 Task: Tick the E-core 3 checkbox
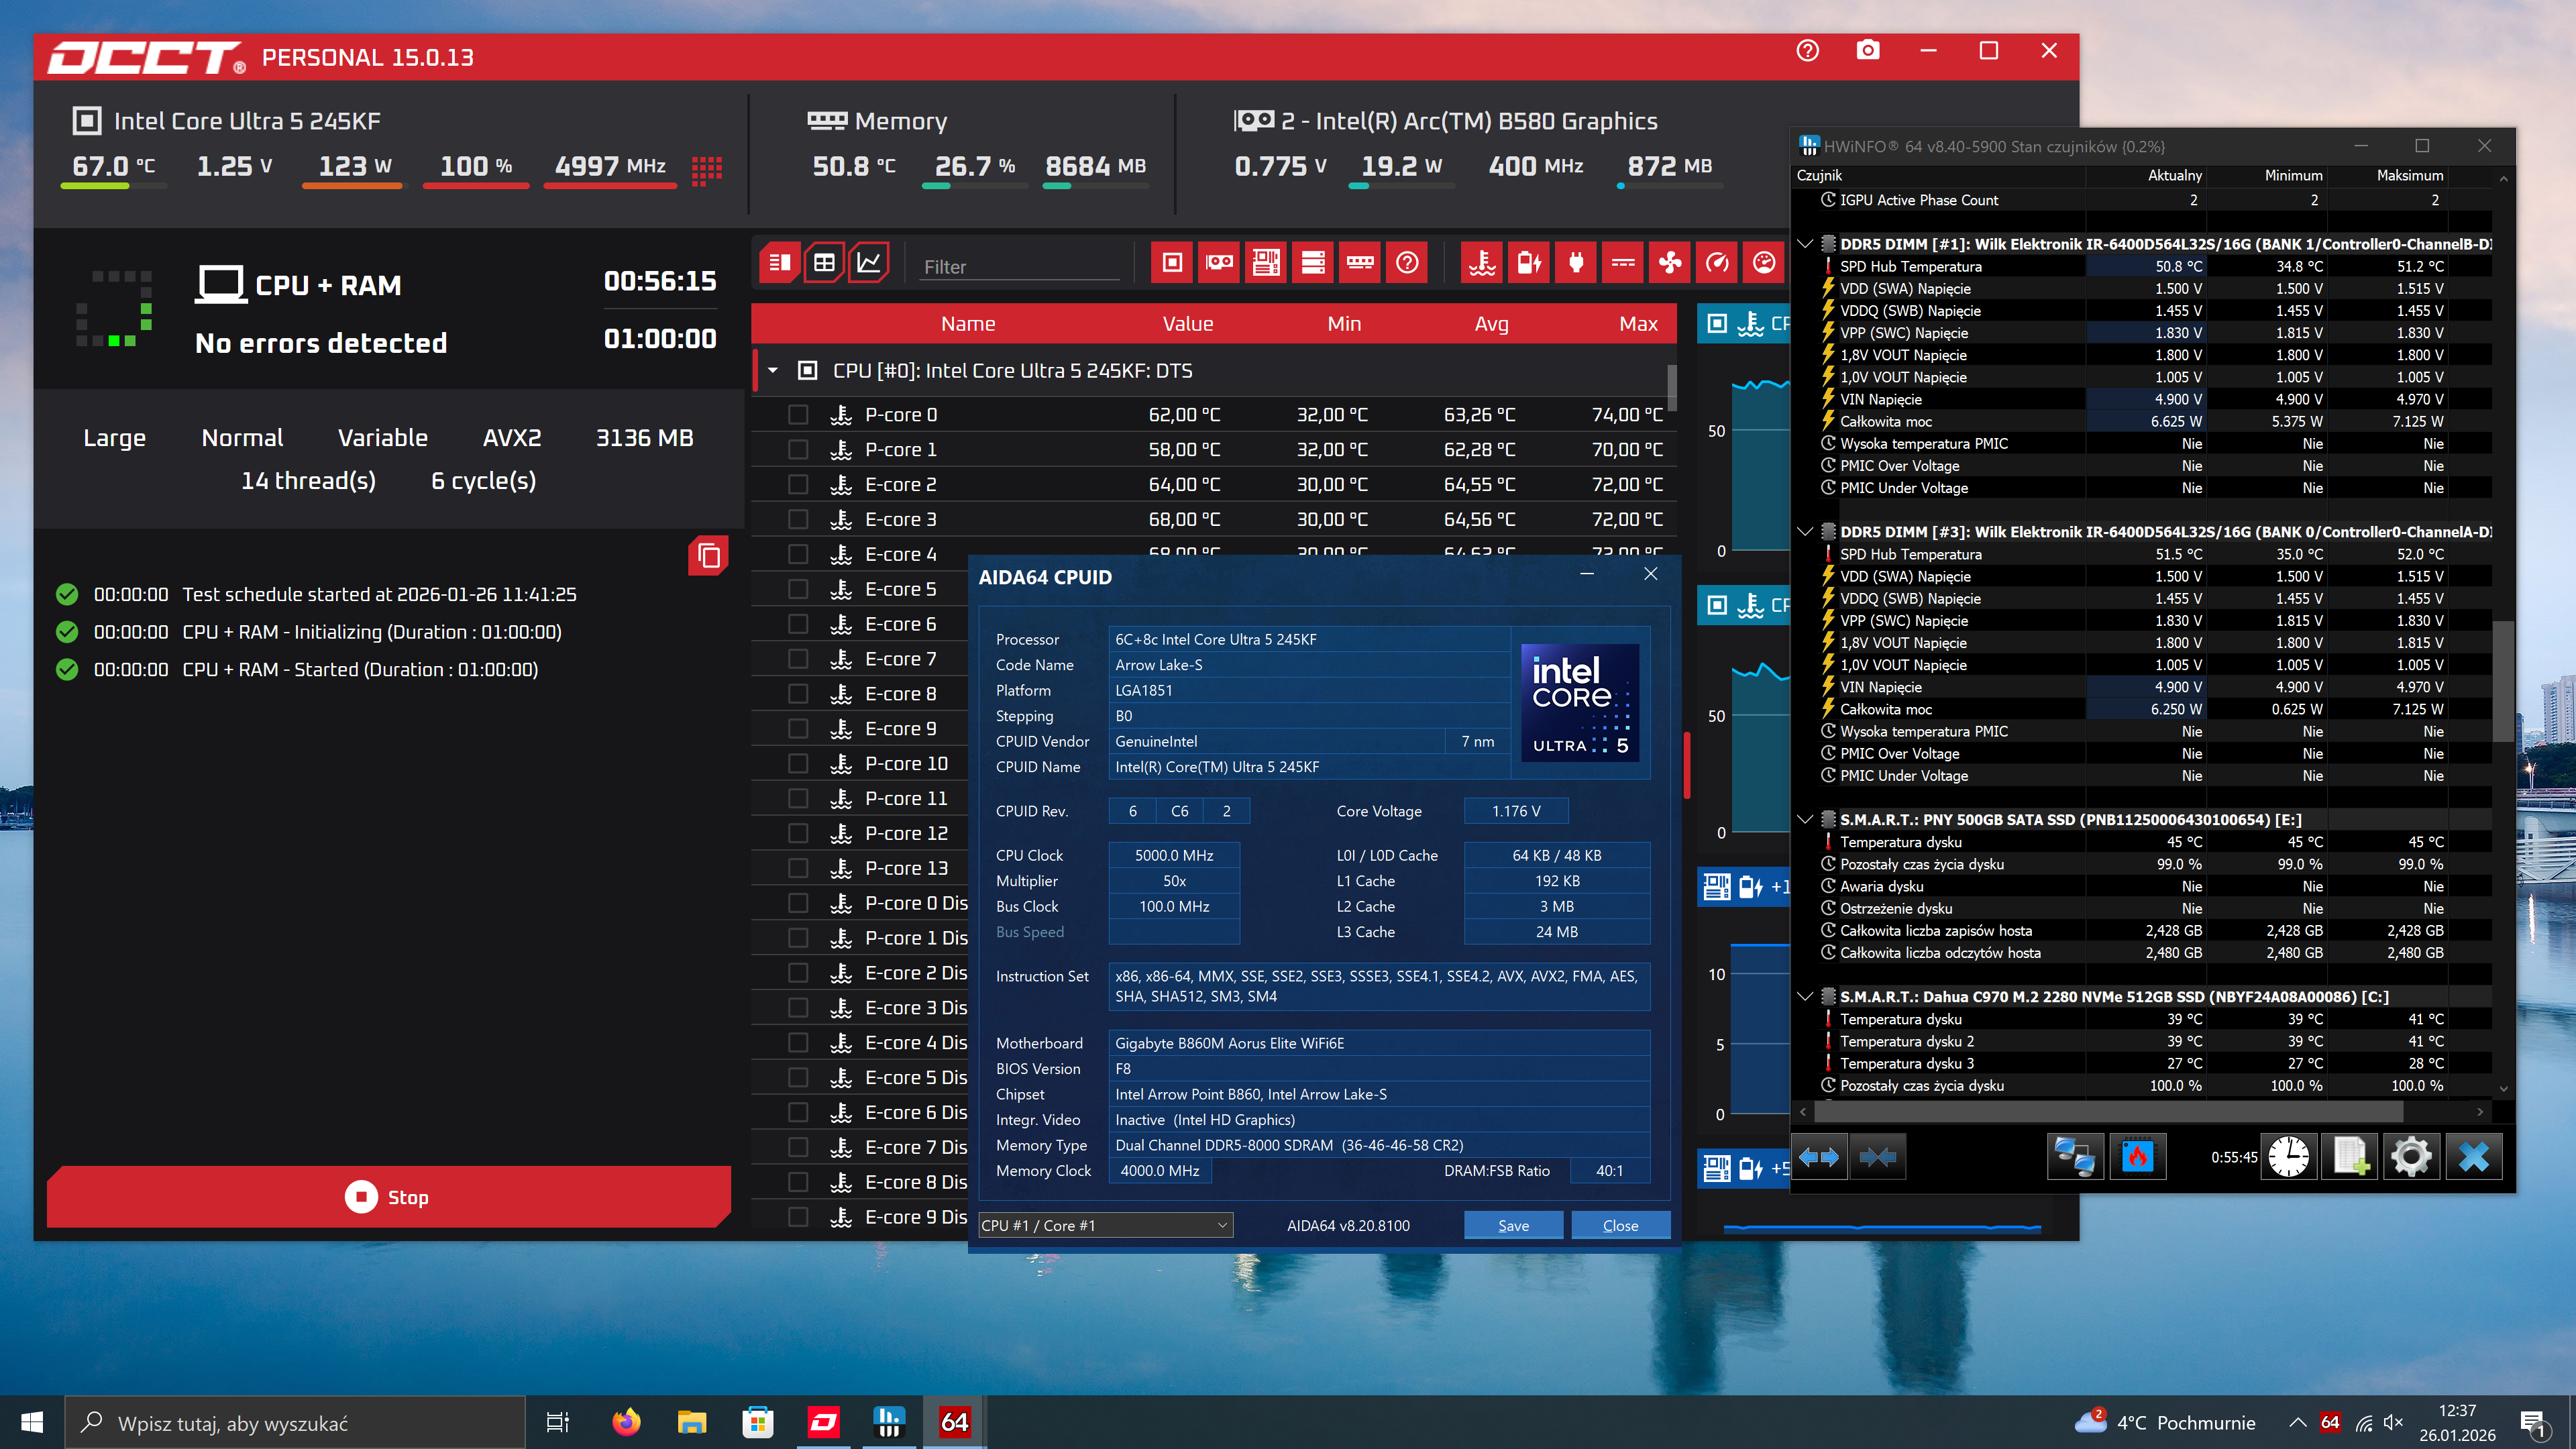tap(798, 520)
